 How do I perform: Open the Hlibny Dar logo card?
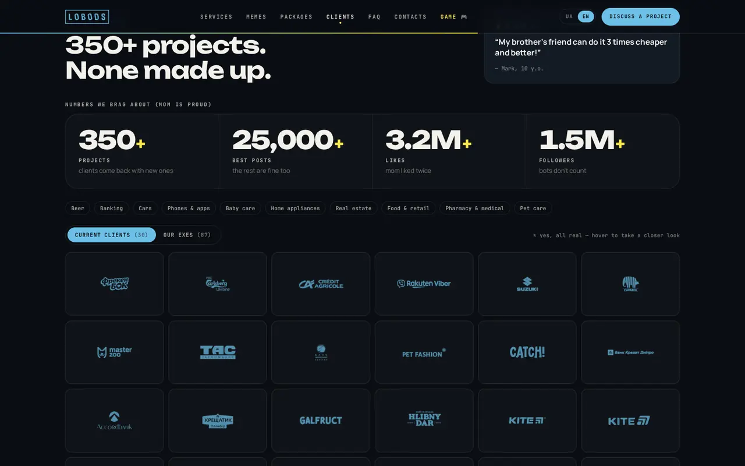pyautogui.click(x=424, y=421)
